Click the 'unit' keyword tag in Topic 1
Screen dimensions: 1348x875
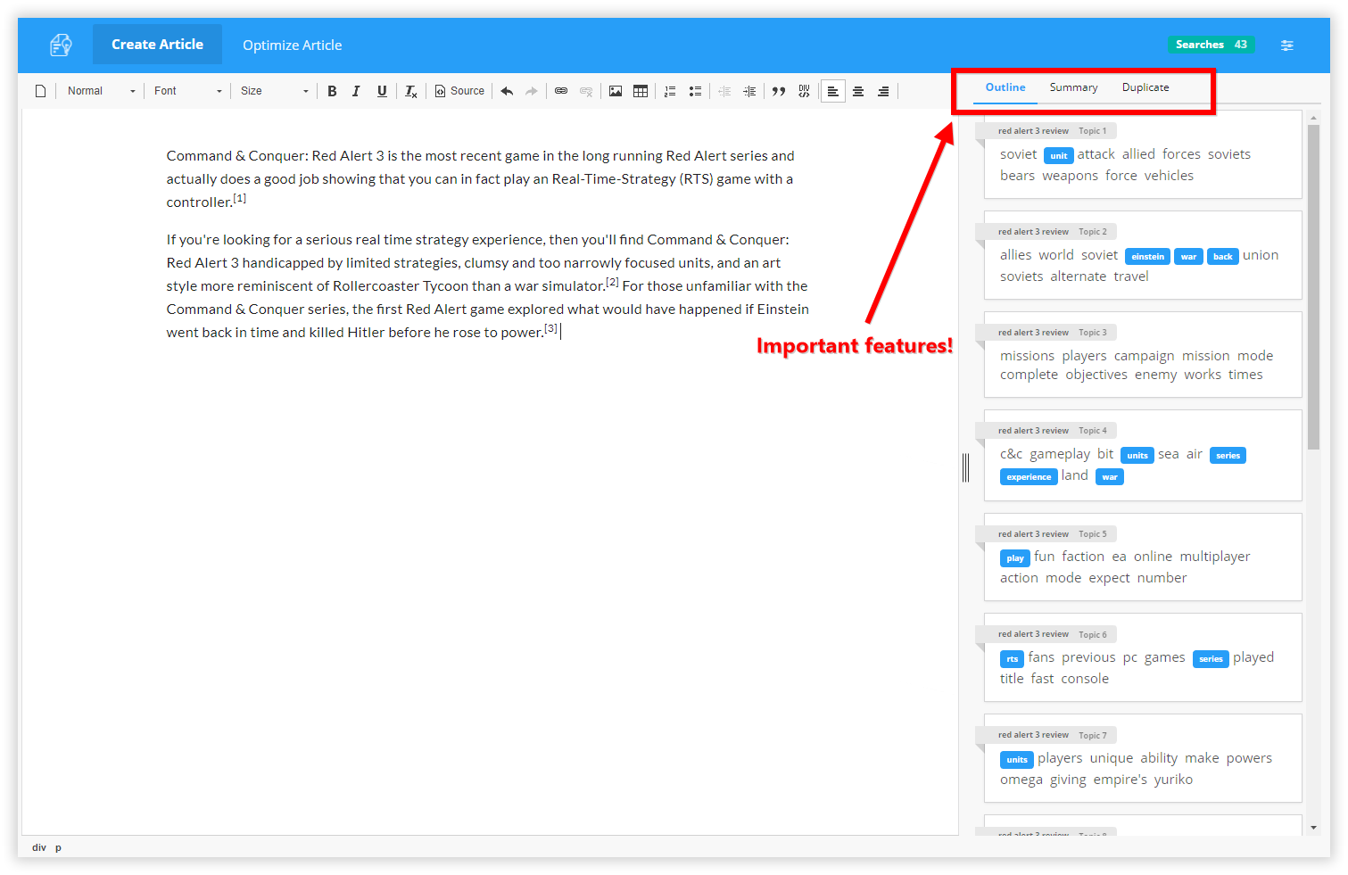click(x=1059, y=155)
